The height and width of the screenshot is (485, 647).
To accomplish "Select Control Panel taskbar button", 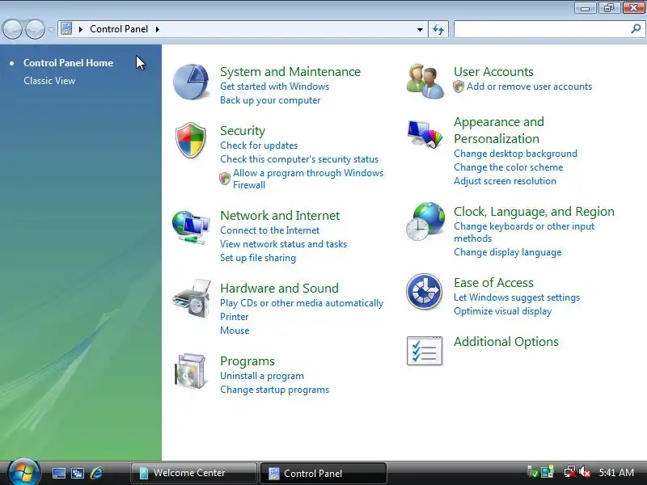I will [323, 473].
